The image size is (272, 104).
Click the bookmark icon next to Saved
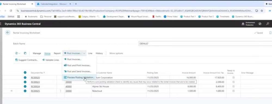[x=270, y=33]
